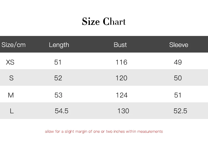Click the Bust column header
Screen dimensions: 208x143
click(120, 45)
